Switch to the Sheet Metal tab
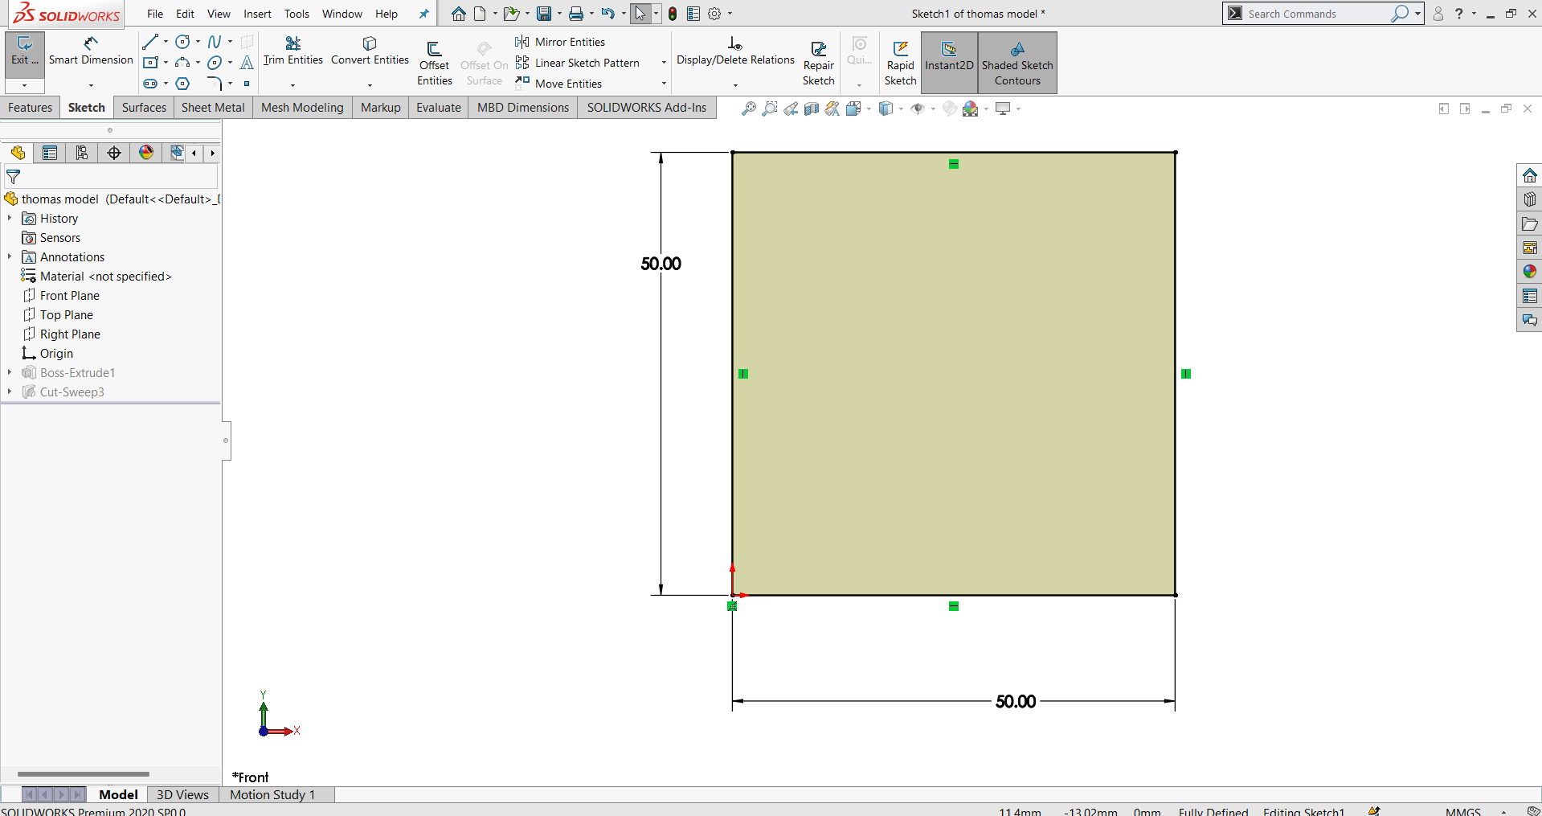The image size is (1542, 816). coord(213,108)
